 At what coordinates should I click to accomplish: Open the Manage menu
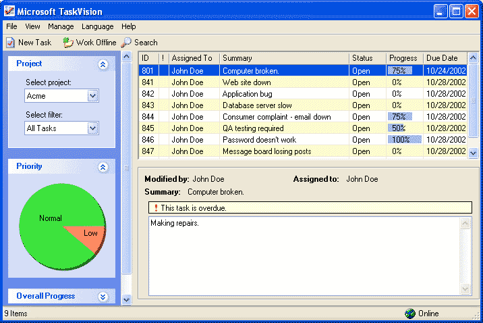pos(61,26)
